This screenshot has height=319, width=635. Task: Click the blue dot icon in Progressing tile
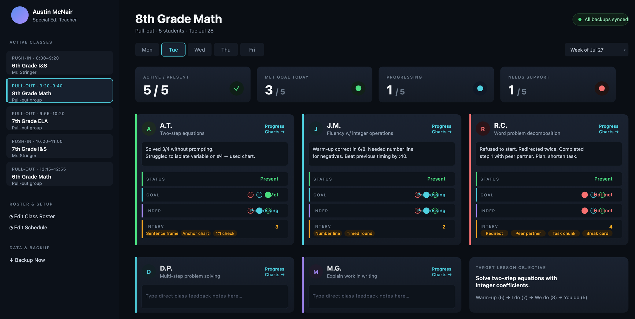point(480,88)
